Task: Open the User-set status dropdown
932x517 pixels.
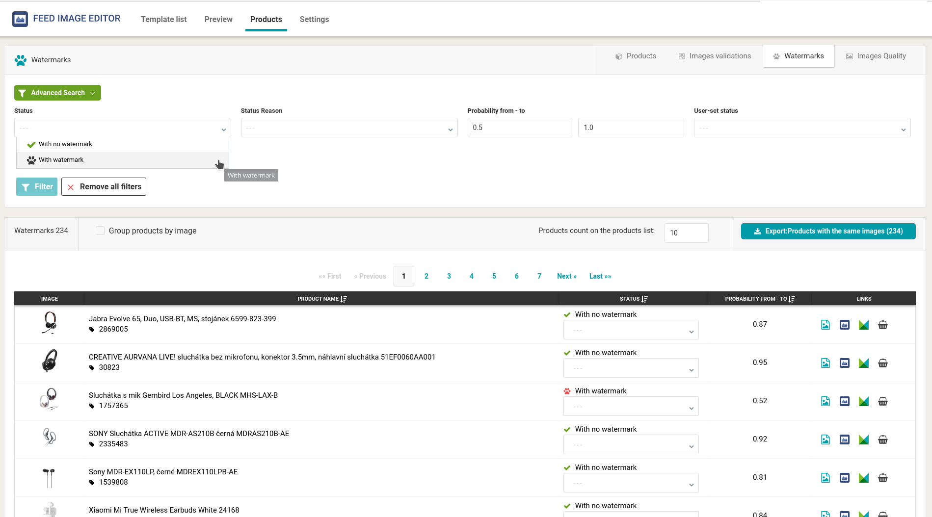Action: point(802,128)
